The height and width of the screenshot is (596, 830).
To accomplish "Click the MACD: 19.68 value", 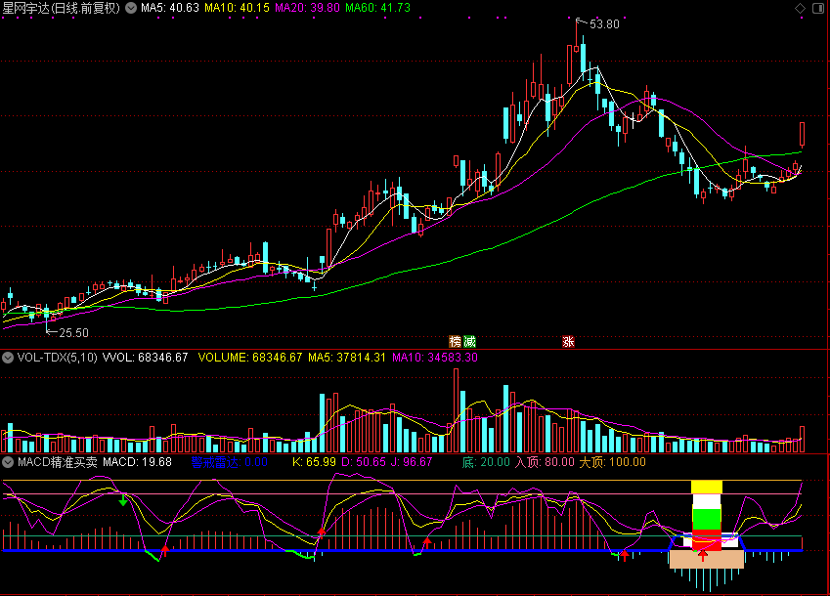I will coord(137,462).
